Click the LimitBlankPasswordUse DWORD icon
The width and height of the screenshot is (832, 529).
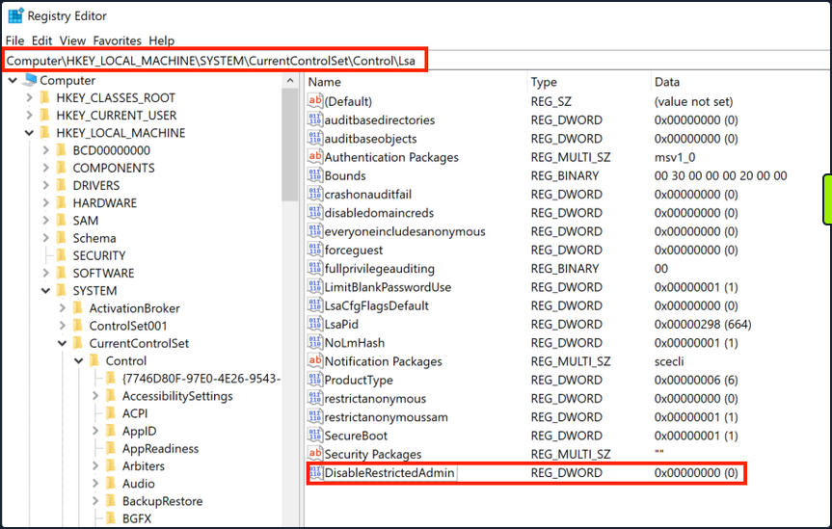(x=315, y=286)
